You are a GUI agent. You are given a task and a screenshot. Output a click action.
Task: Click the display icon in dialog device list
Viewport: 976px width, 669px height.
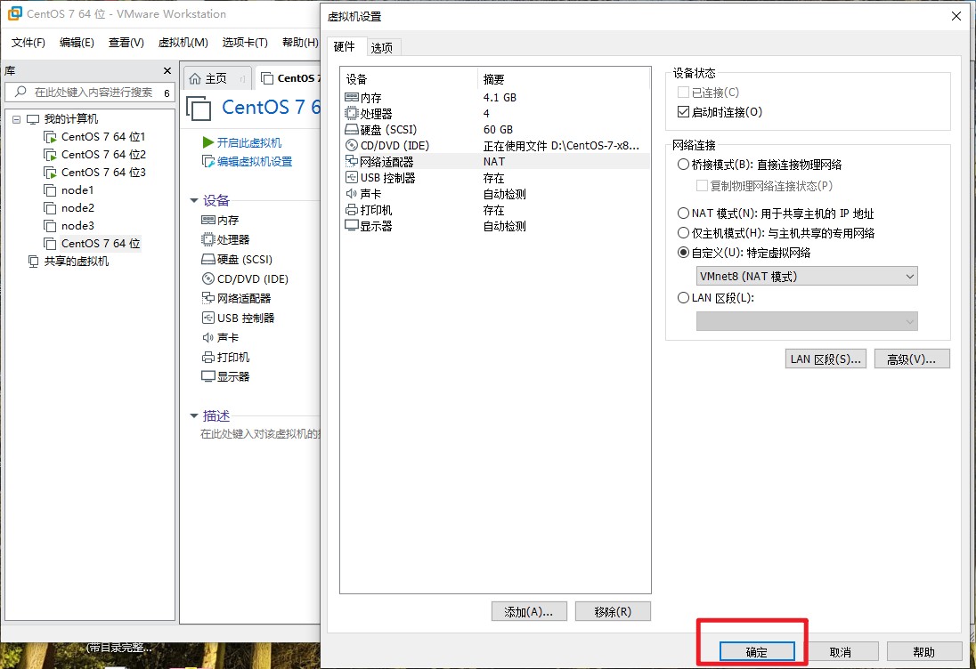tap(352, 226)
